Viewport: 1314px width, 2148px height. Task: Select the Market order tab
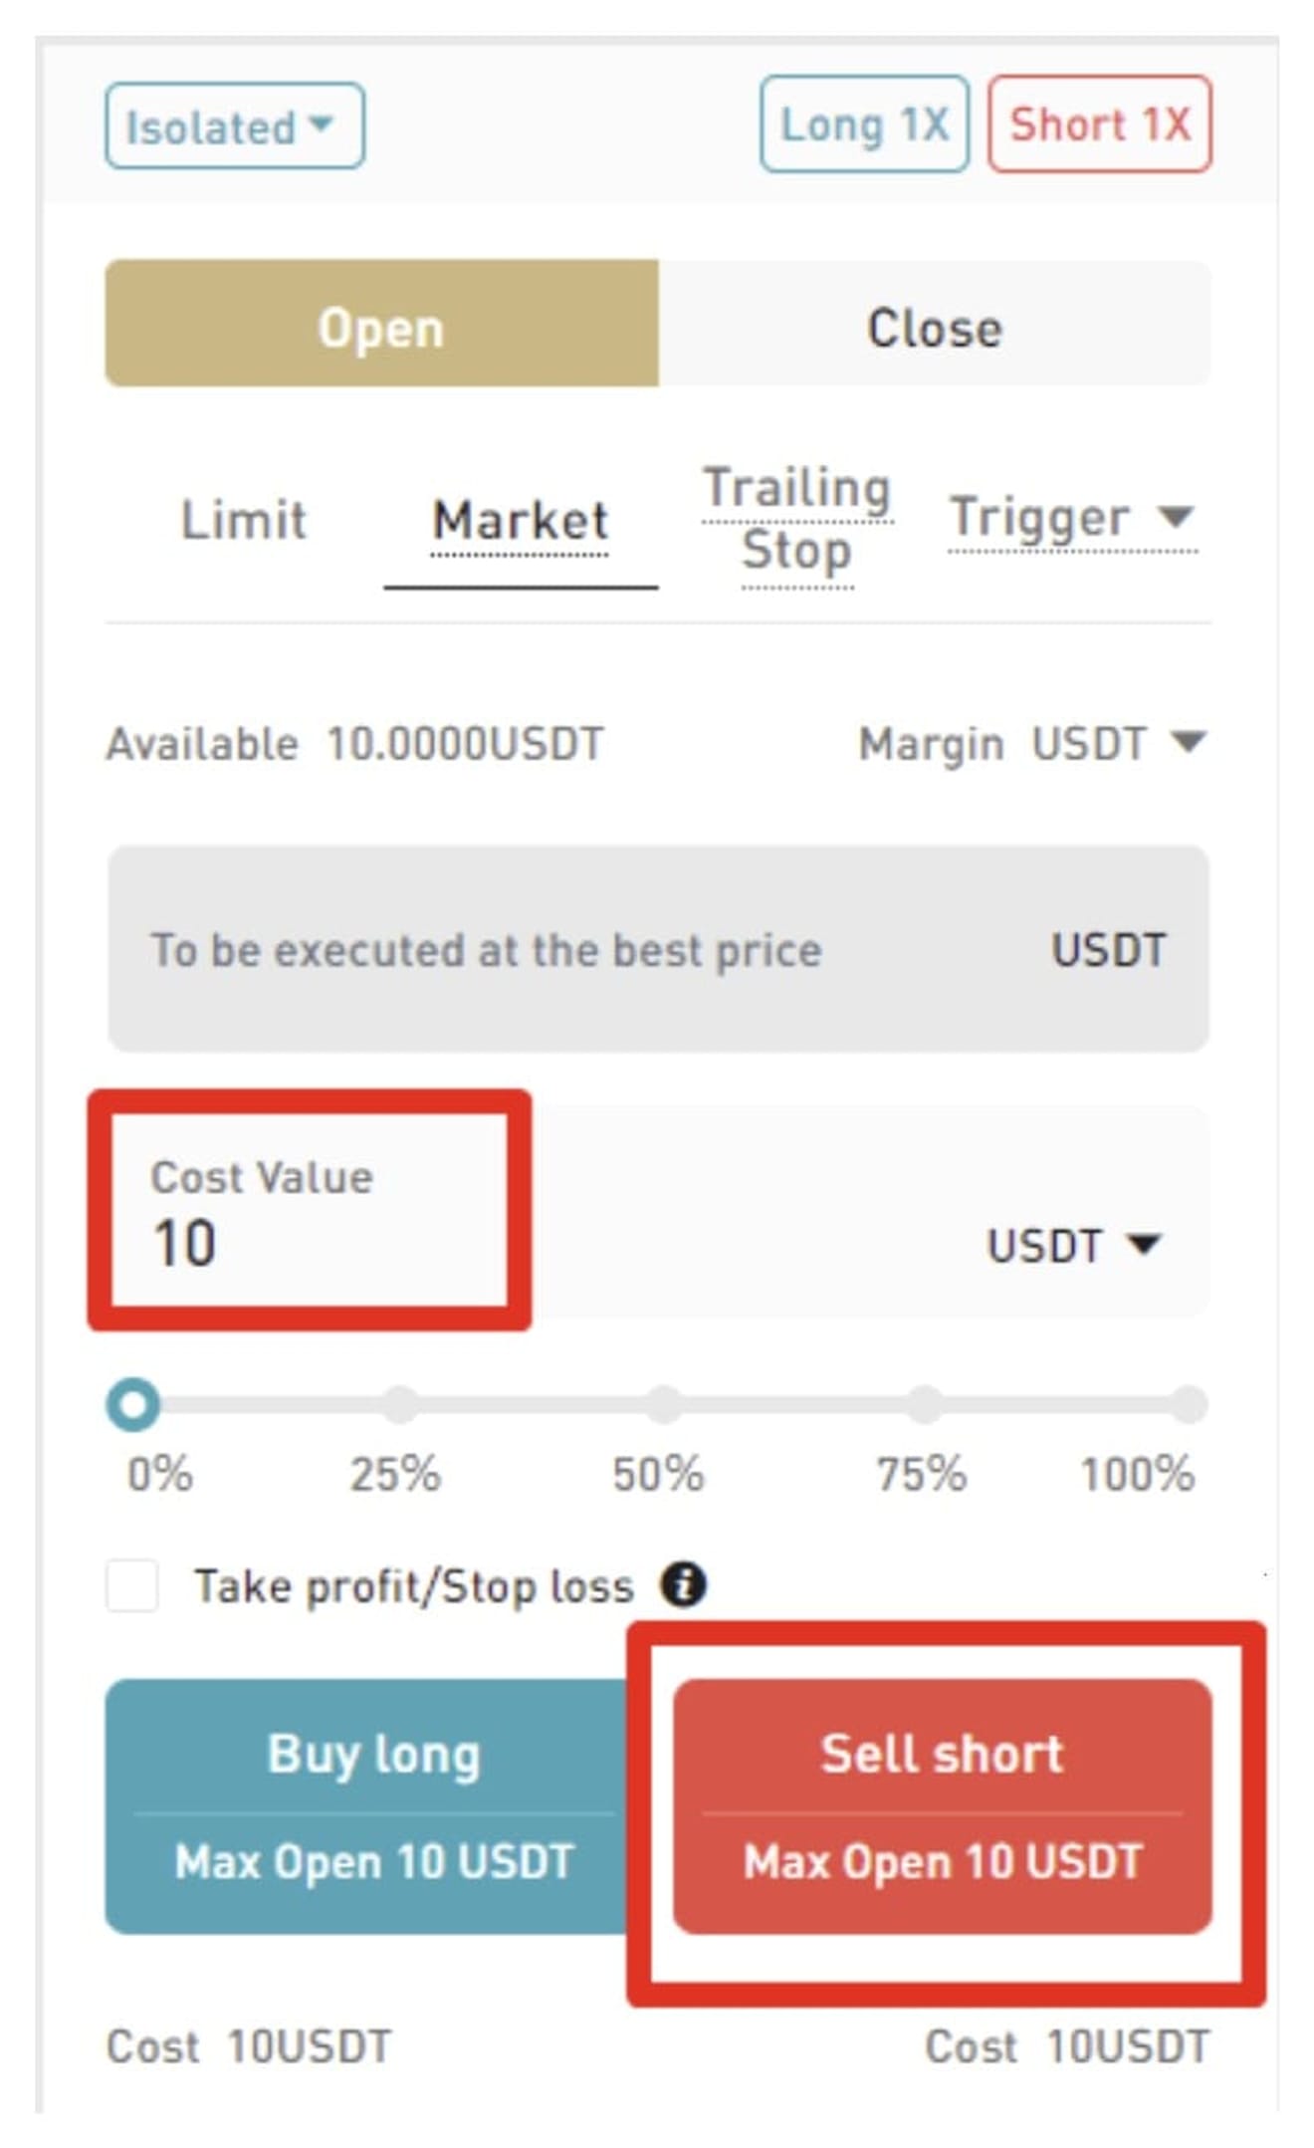[520, 520]
